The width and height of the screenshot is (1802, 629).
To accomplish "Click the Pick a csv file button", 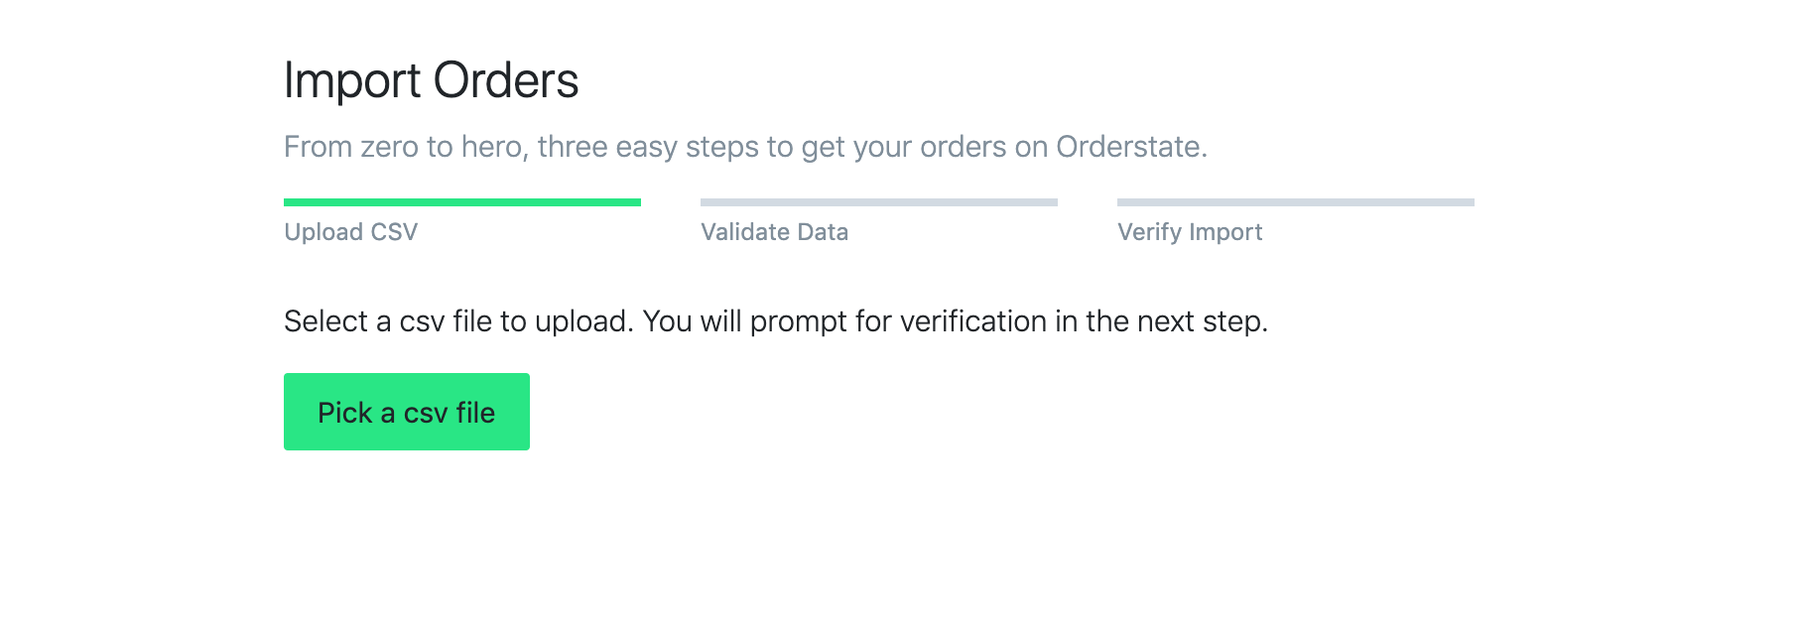I will click(407, 412).
